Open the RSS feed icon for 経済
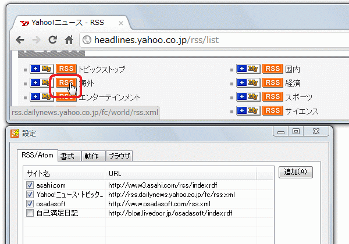This screenshot has height=244, width=349. [x=272, y=83]
